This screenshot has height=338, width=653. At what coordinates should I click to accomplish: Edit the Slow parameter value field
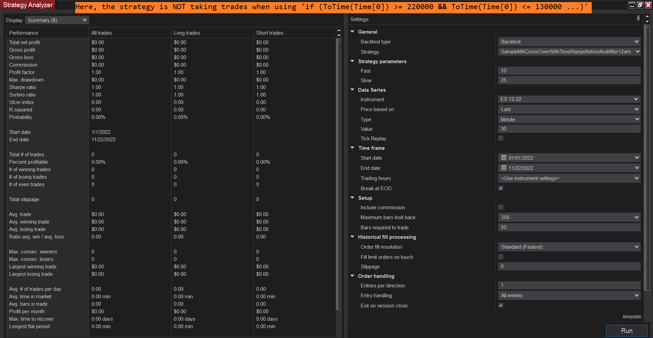[568, 80]
